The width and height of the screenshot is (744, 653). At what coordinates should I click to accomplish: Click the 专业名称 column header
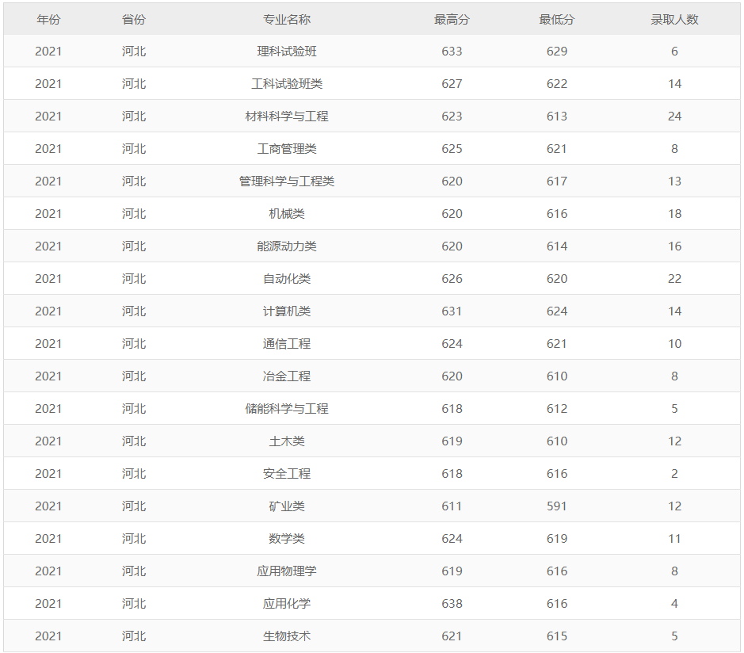coord(287,19)
